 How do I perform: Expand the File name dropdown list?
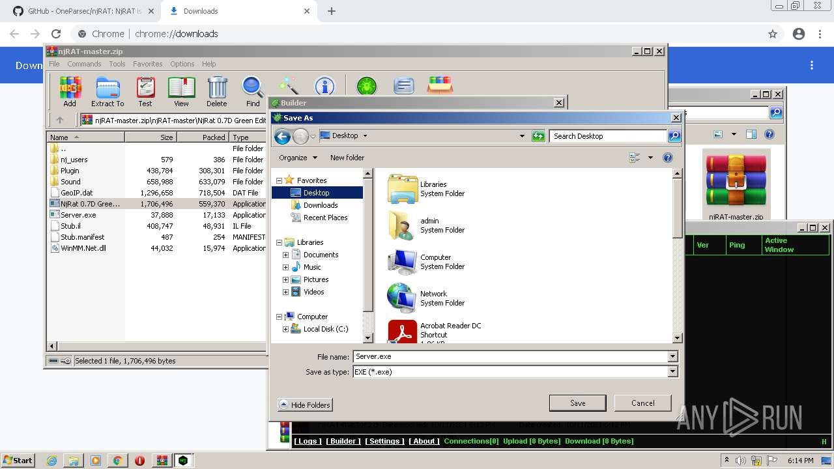click(672, 356)
